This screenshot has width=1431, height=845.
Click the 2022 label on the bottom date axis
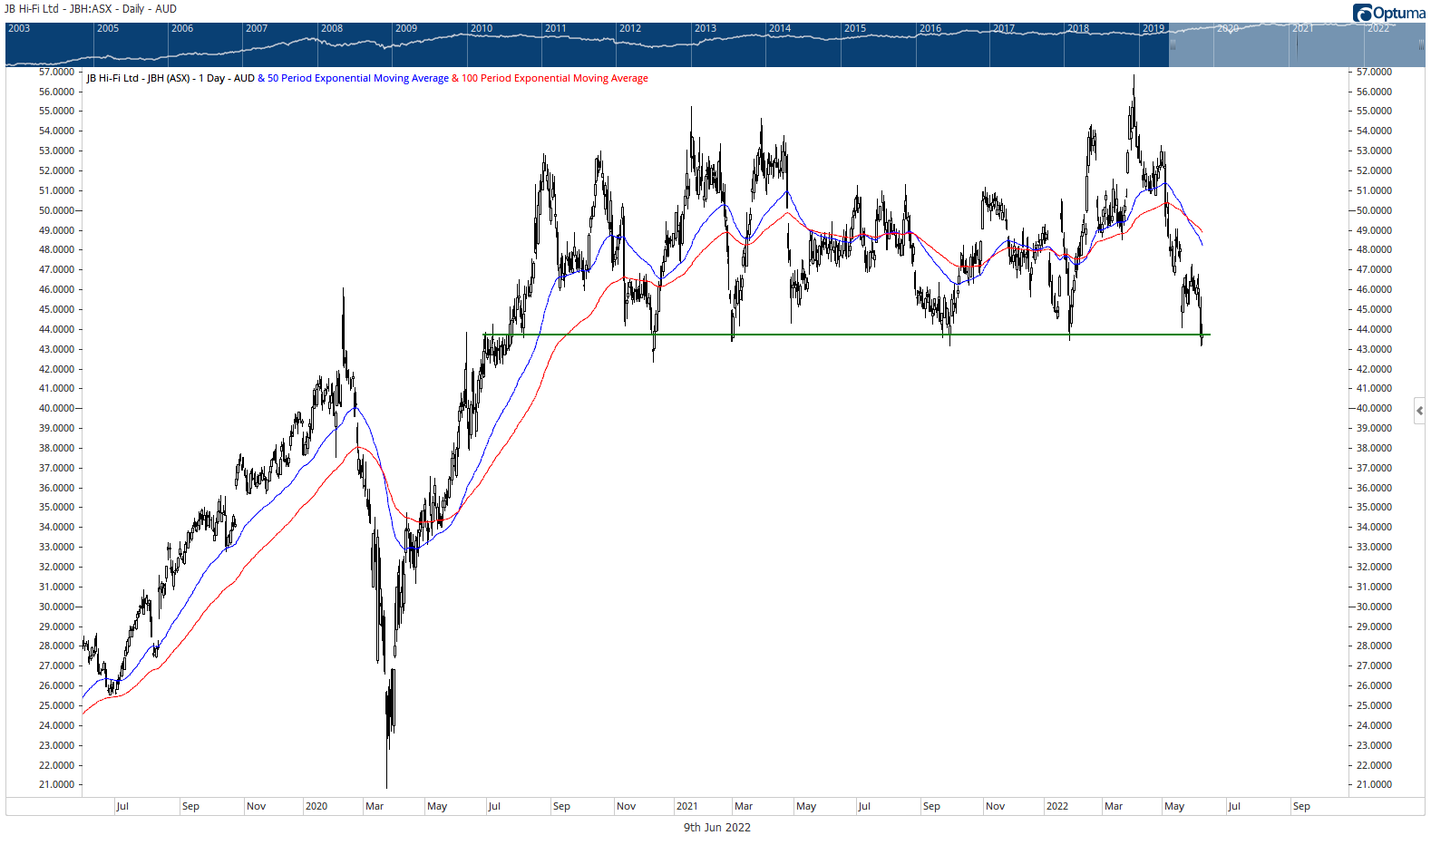[x=1057, y=806]
